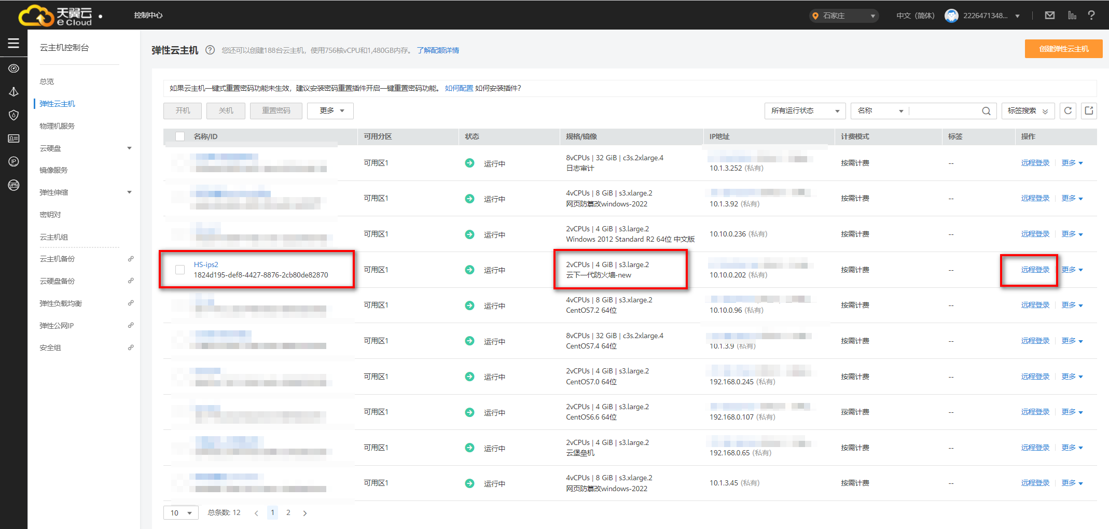Check the HS-ips2 row checkbox
Screen dimensions: 1109x529
tap(180, 270)
